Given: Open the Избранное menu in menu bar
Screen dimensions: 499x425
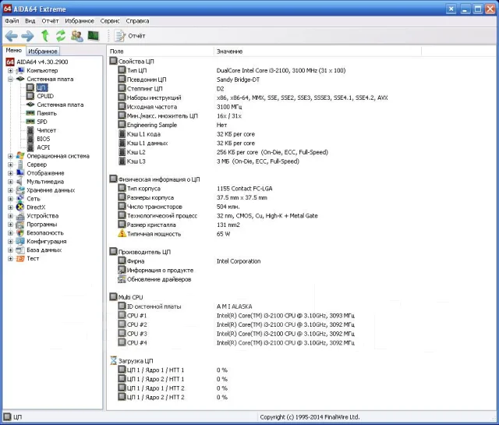Looking at the screenshot, I should click(80, 21).
